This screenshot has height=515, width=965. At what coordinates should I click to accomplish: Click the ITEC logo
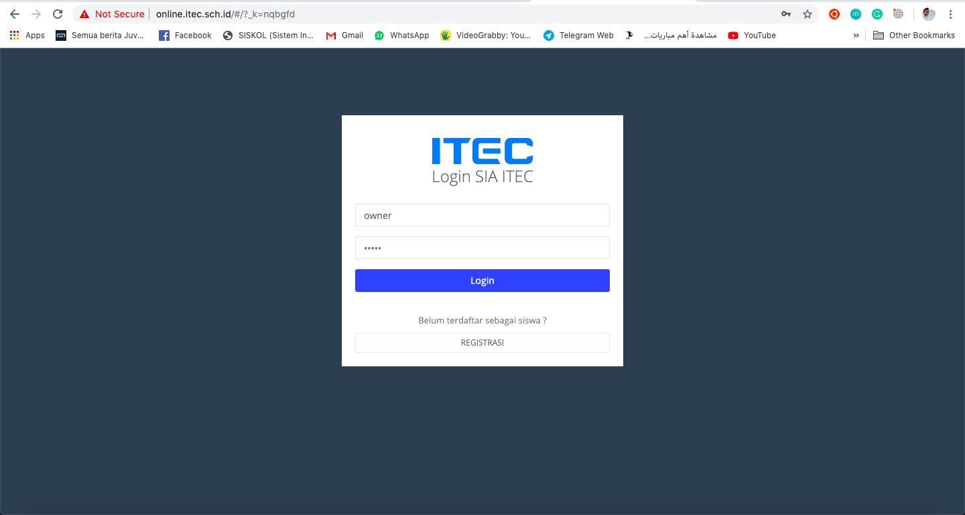click(482, 151)
